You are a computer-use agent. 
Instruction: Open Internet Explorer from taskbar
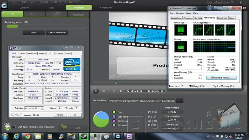(16, 136)
